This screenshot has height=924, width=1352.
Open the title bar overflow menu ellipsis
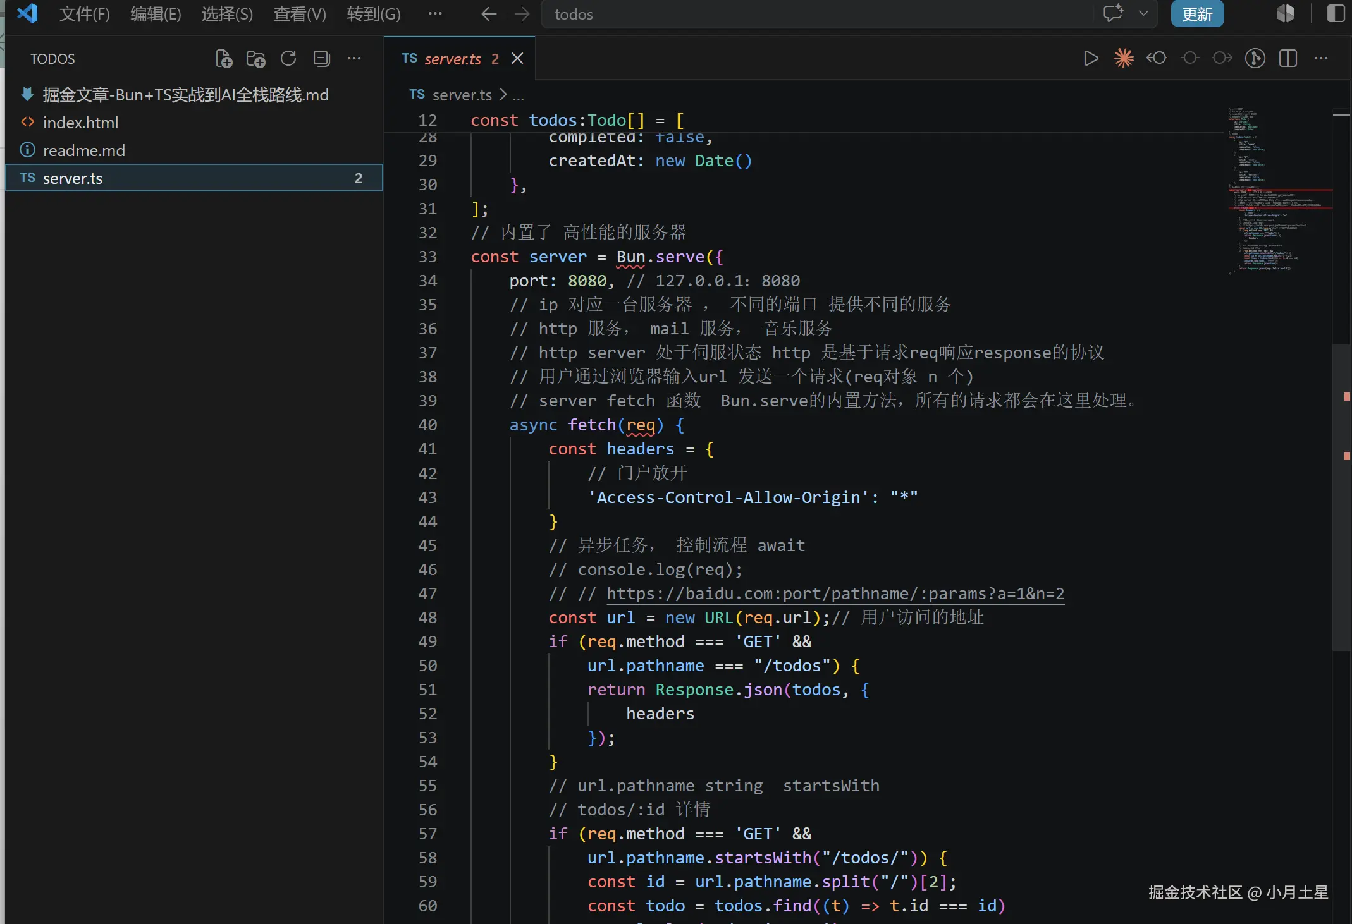click(x=435, y=14)
